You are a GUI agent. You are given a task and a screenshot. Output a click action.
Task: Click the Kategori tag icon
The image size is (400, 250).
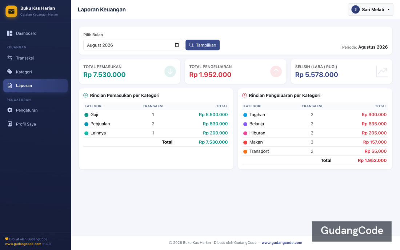(10, 72)
